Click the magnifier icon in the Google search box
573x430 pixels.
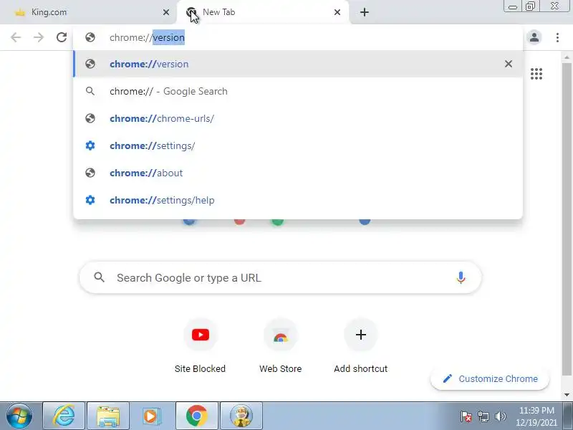pos(99,277)
